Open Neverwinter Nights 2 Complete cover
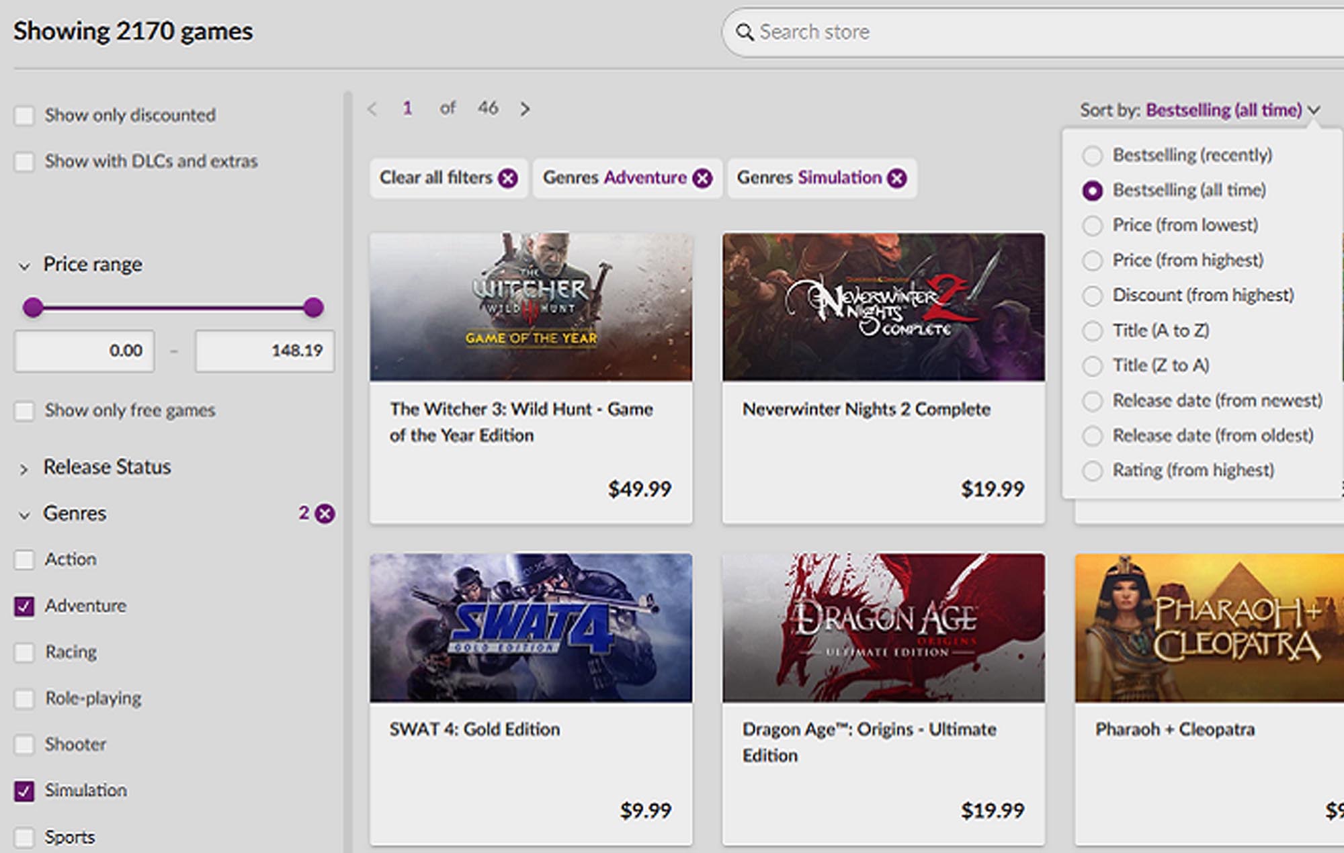This screenshot has width=1344, height=853. tap(884, 307)
